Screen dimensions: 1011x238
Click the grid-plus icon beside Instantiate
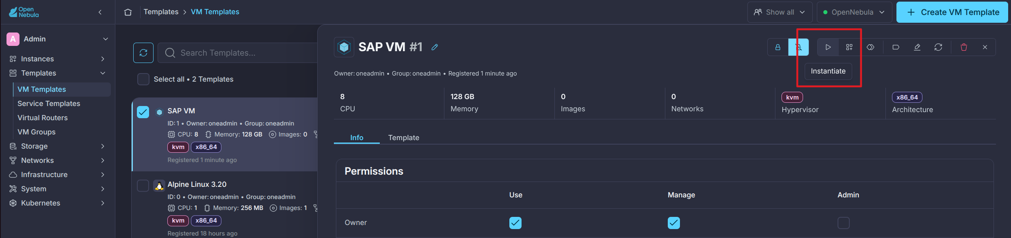pyautogui.click(x=849, y=47)
